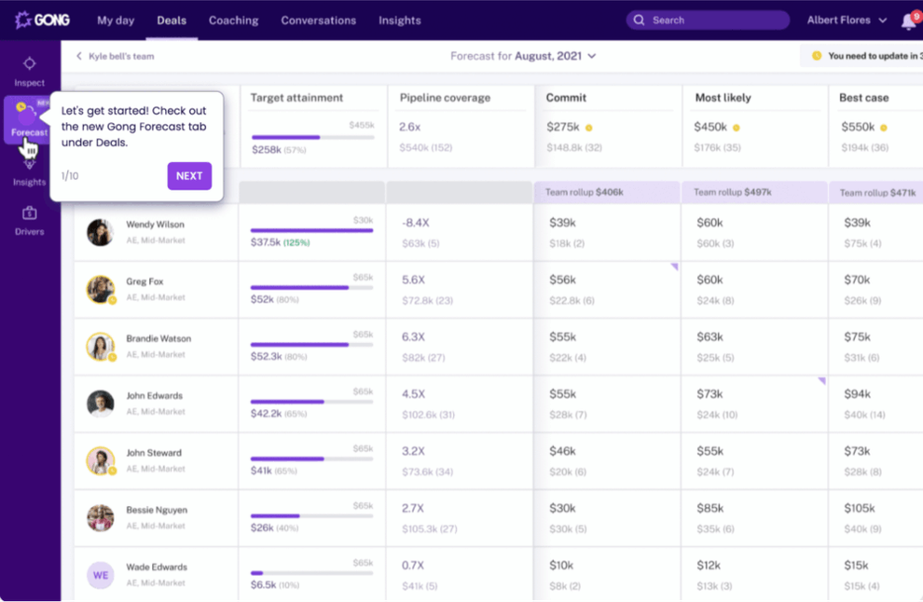Click the Gong logo

42,19
